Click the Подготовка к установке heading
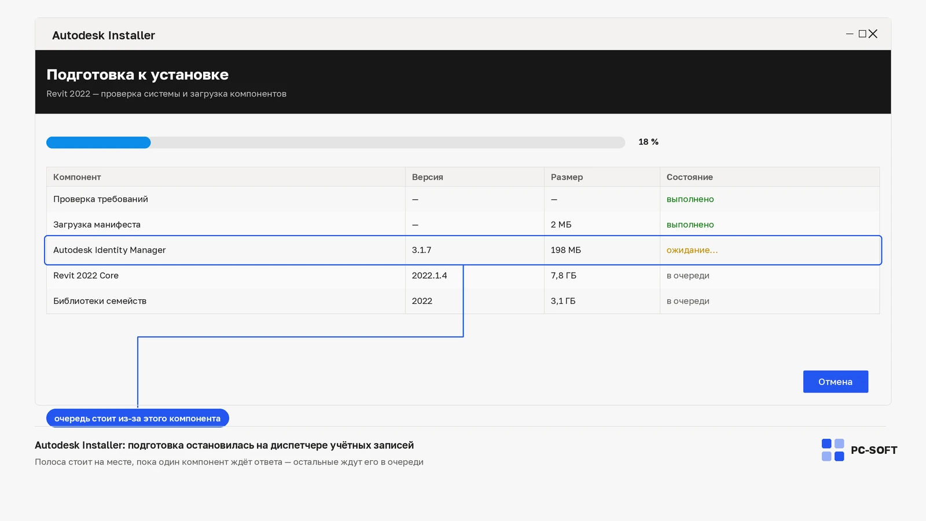Viewport: 926px width, 521px height. (x=138, y=75)
